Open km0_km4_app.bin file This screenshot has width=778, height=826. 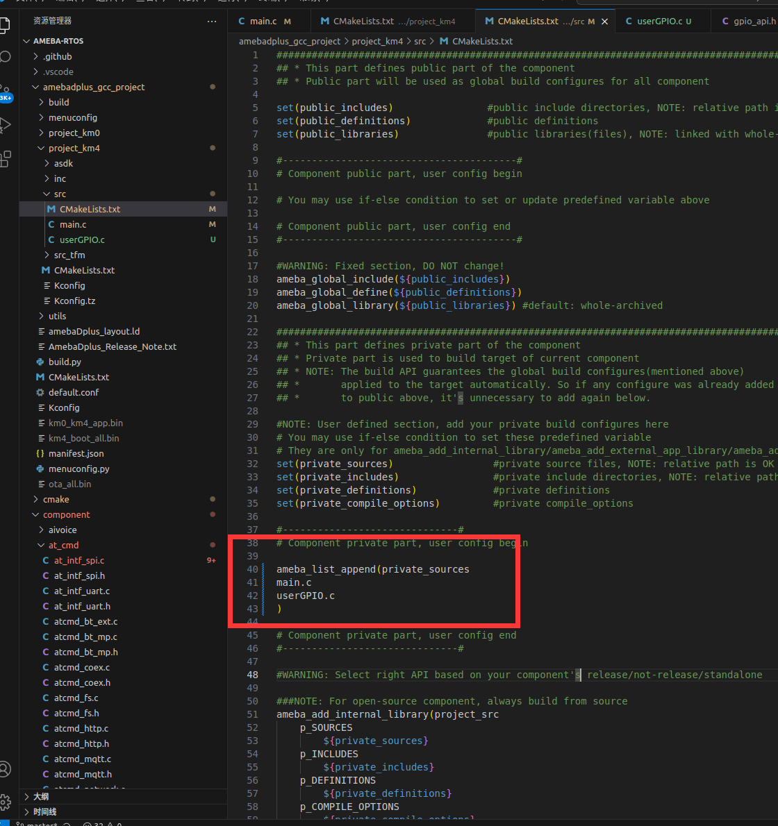[124, 423]
